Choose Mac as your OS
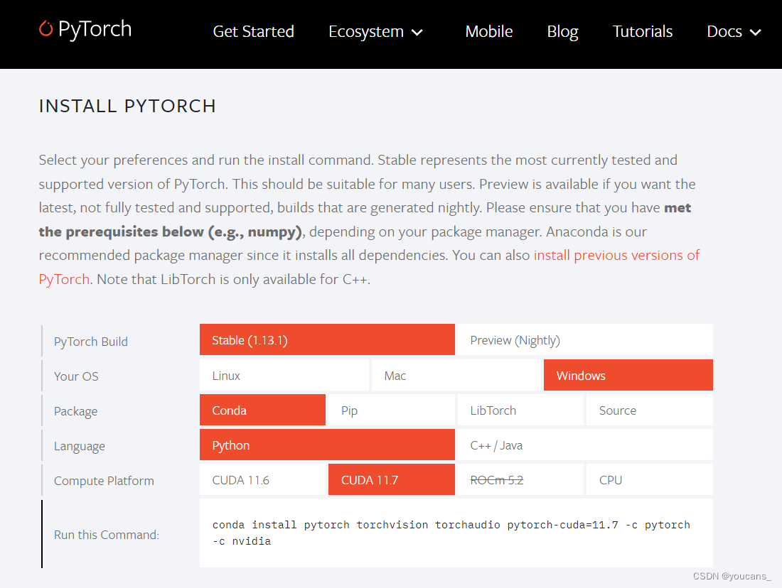The width and height of the screenshot is (782, 588). (x=456, y=375)
